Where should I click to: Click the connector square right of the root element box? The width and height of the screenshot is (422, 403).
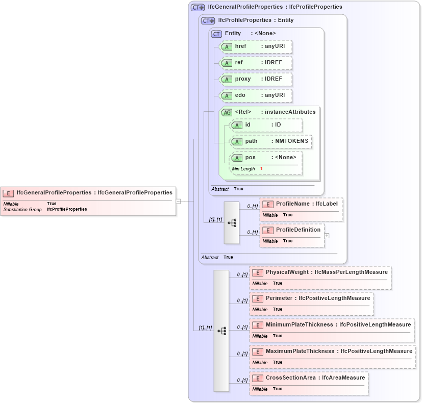point(178,201)
